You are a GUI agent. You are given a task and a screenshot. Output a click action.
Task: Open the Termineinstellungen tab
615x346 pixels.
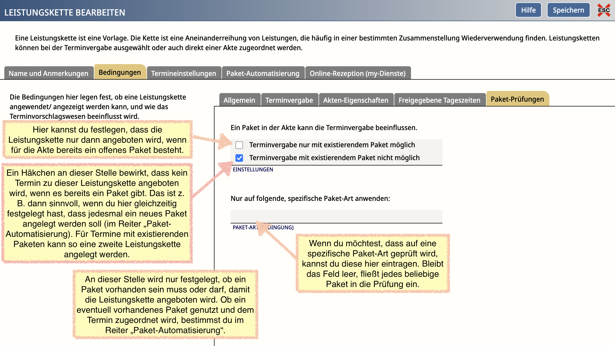click(184, 73)
